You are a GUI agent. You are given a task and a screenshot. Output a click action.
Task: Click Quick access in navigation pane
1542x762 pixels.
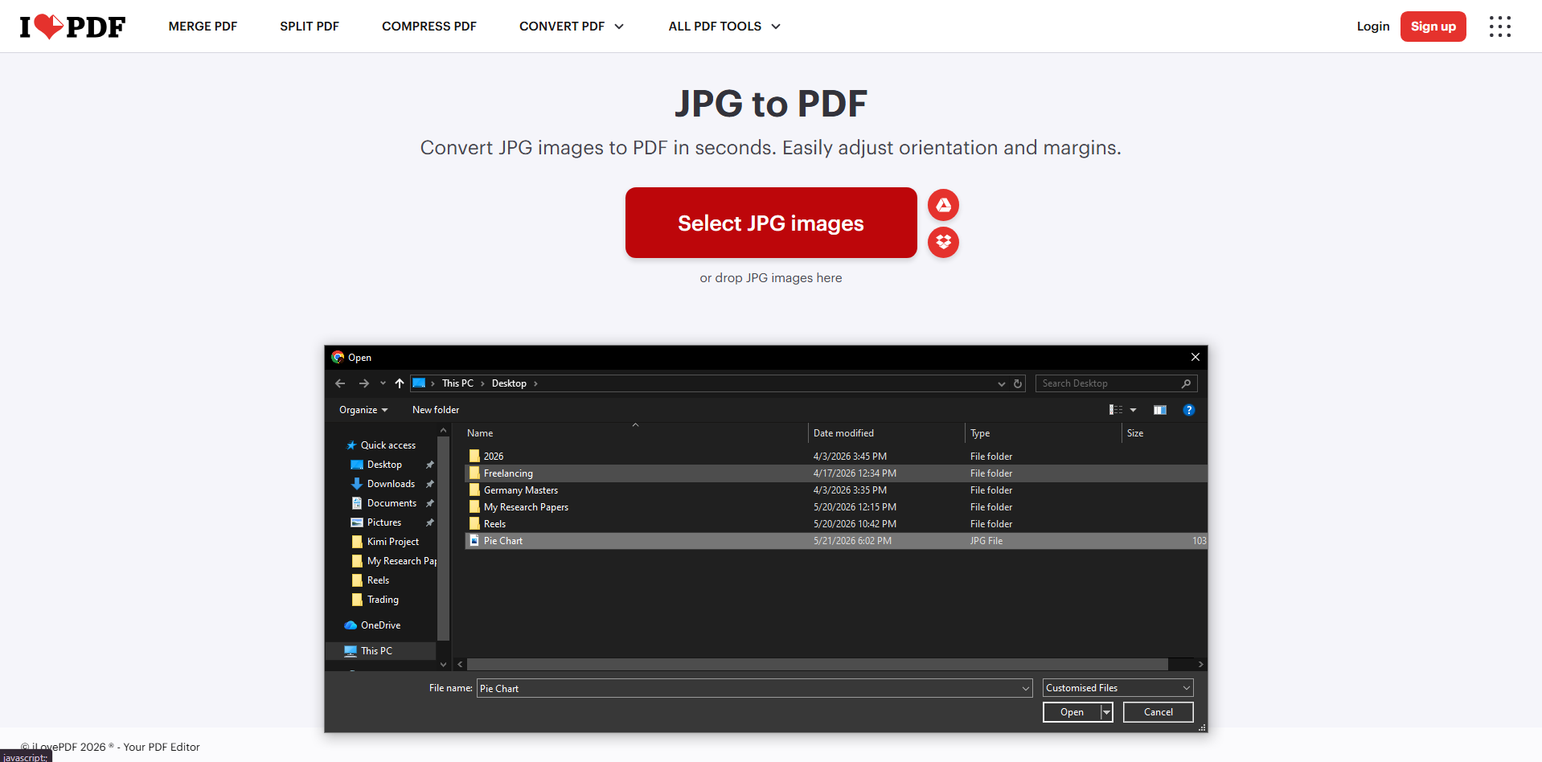point(388,445)
